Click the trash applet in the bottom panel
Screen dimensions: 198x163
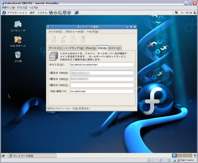pyautogui.click(x=195, y=155)
